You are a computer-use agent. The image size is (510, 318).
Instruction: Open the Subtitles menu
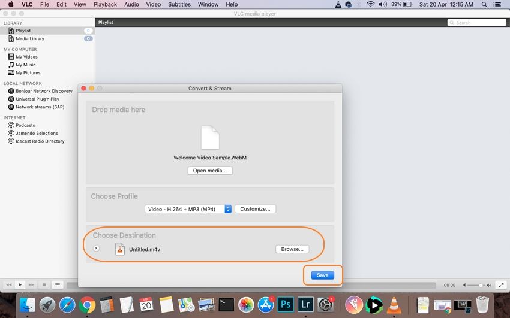point(180,4)
